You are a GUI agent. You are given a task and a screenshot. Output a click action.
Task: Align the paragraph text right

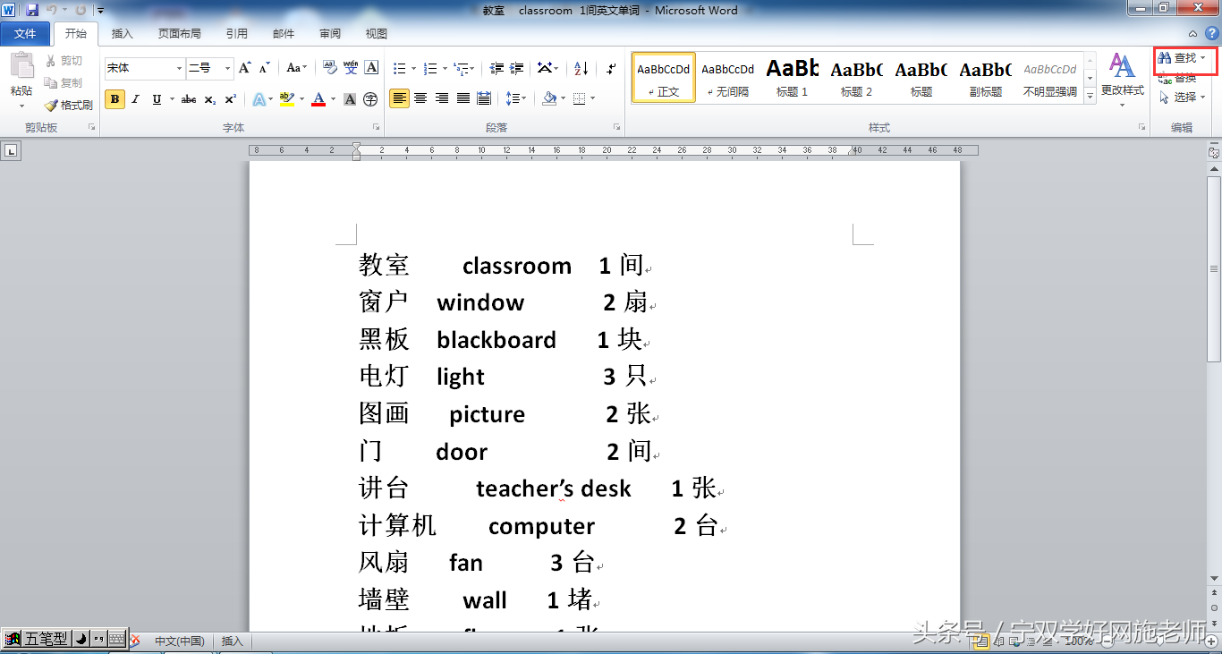[442, 98]
